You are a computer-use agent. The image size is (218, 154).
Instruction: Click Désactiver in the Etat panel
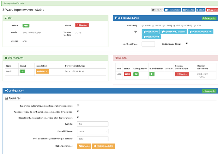click(x=82, y=25)
